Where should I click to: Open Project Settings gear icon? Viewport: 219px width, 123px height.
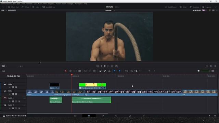215,116
